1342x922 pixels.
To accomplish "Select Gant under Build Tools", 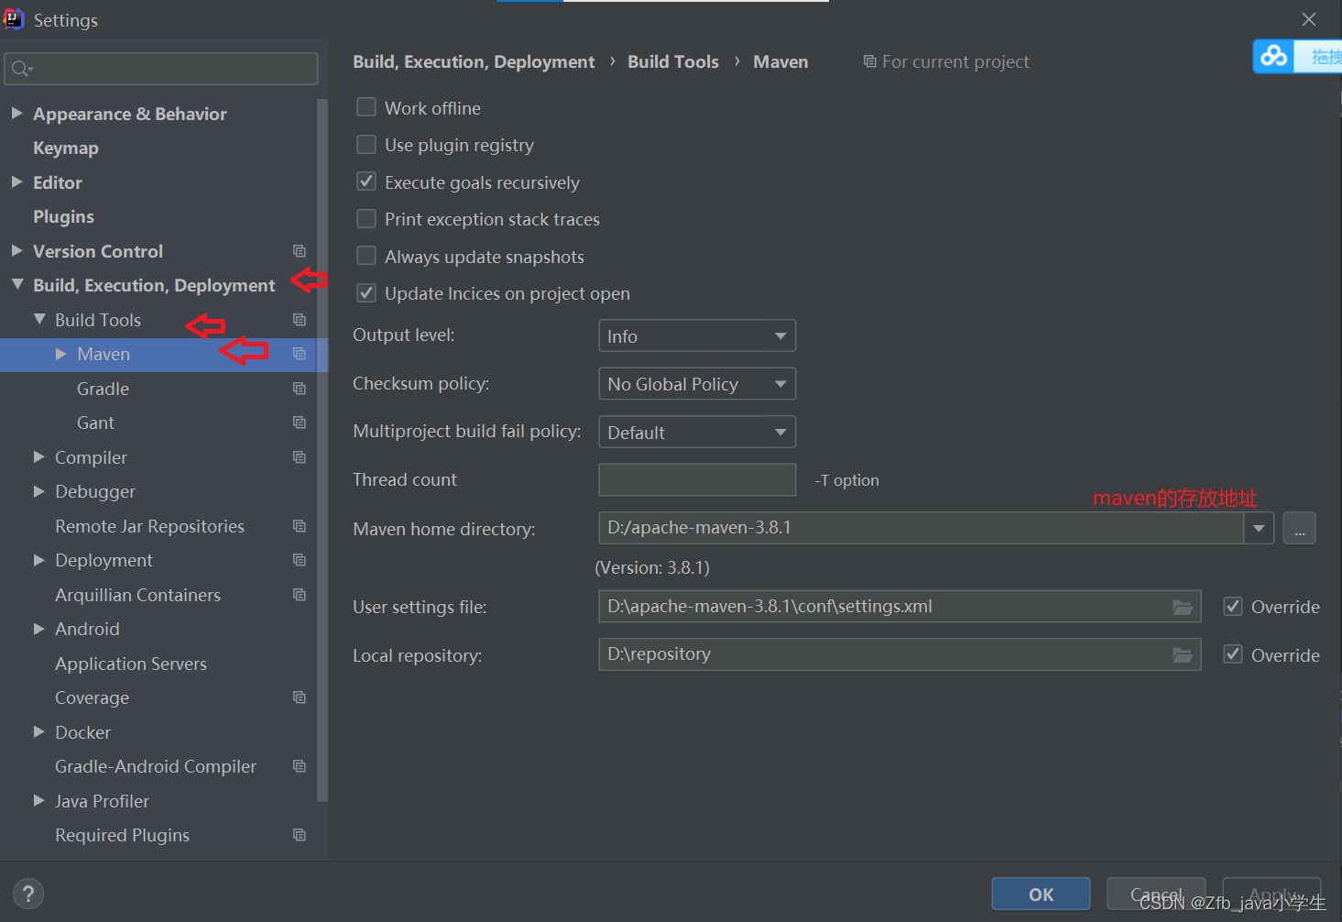I will (x=95, y=423).
